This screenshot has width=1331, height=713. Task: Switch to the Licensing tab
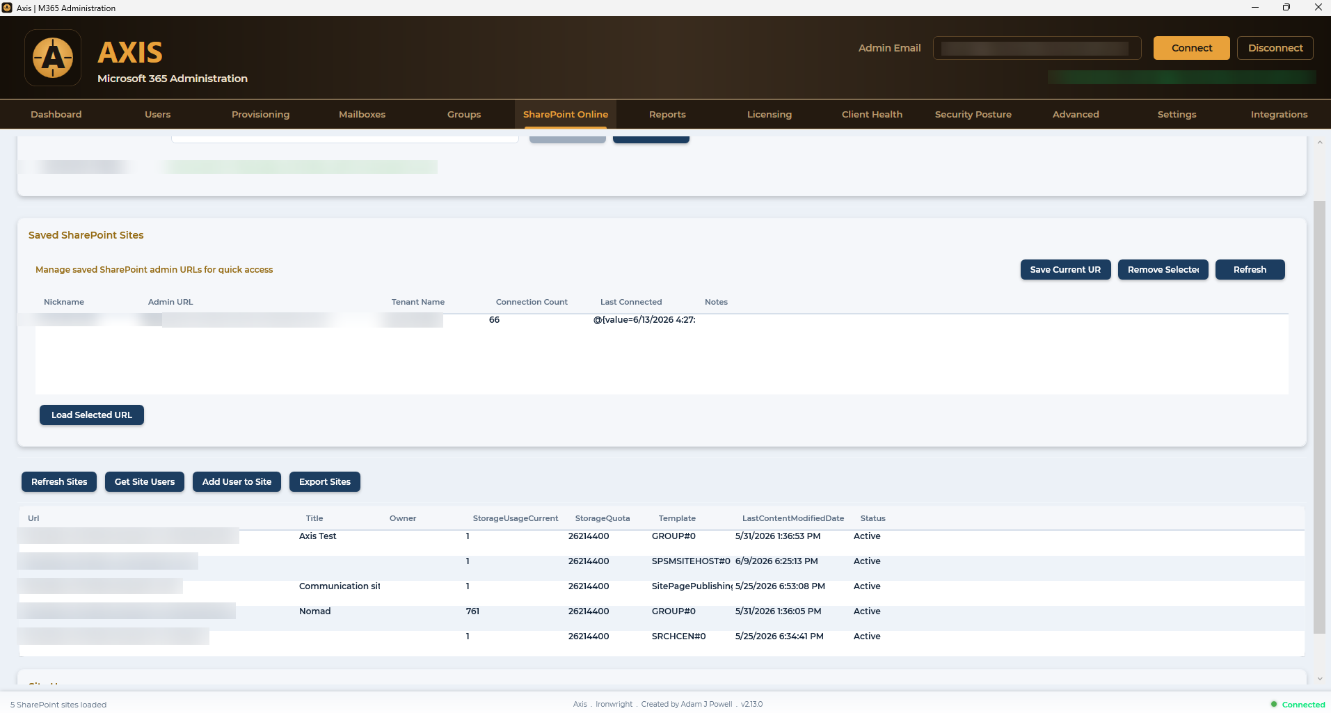point(770,114)
